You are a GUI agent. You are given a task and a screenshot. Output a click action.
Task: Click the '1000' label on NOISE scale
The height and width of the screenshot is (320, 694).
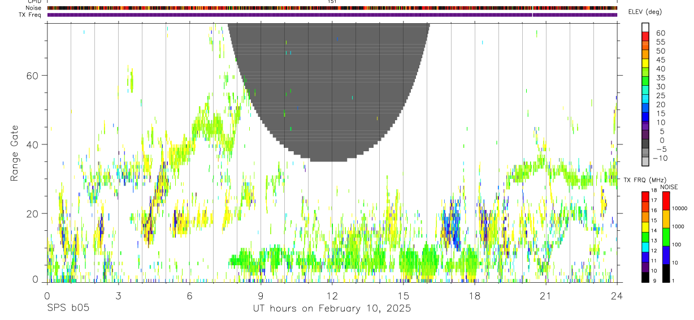click(678, 226)
